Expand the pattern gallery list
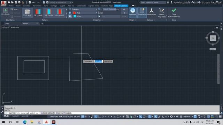The width and height of the screenshot is (223, 125). 67,17
